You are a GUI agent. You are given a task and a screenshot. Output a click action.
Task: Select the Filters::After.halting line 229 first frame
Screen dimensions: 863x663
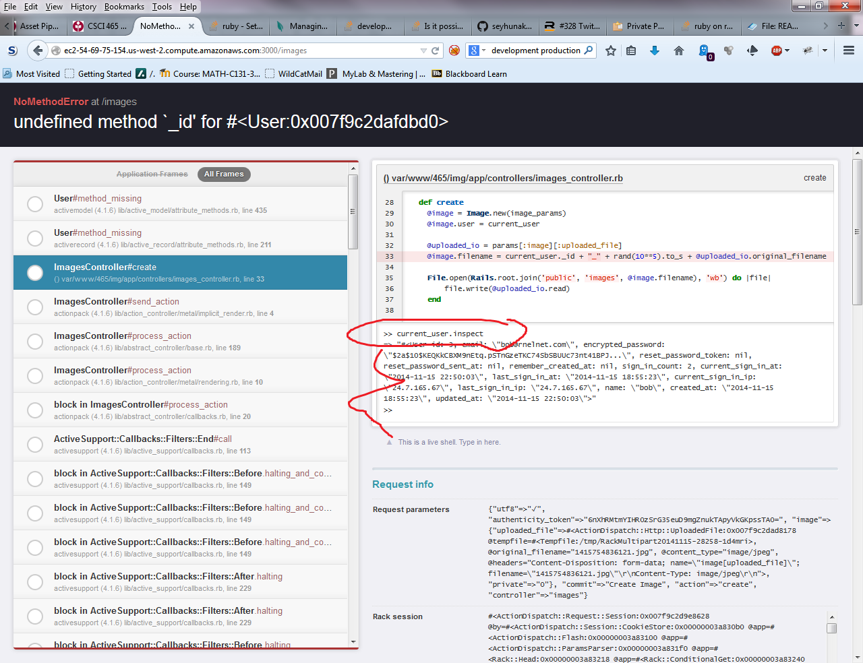(x=181, y=581)
